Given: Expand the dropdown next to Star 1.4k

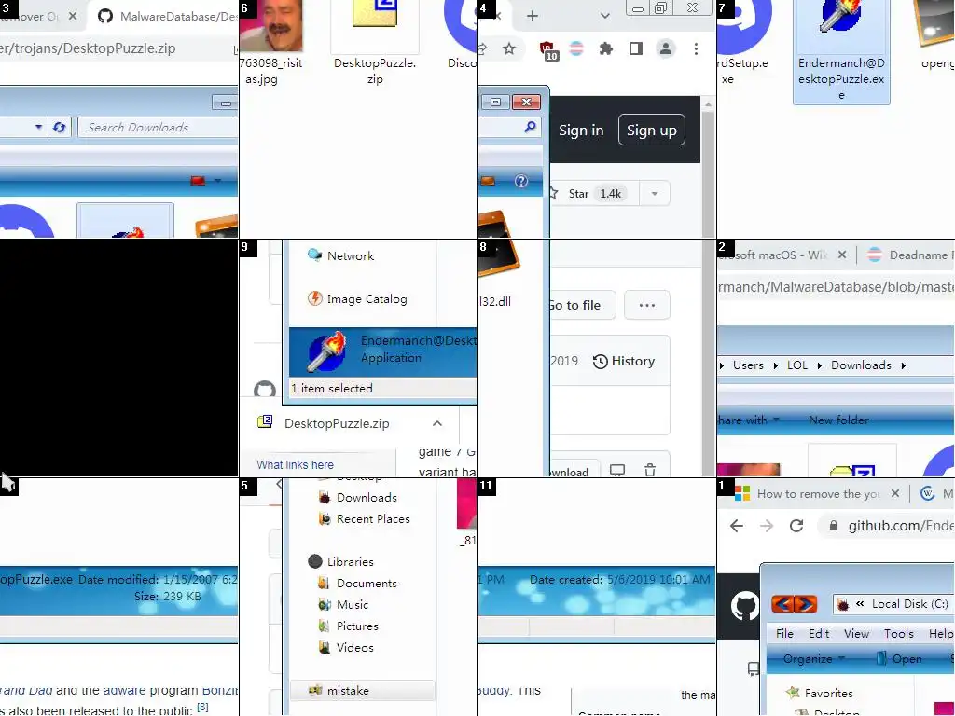Looking at the screenshot, I should coord(655,194).
